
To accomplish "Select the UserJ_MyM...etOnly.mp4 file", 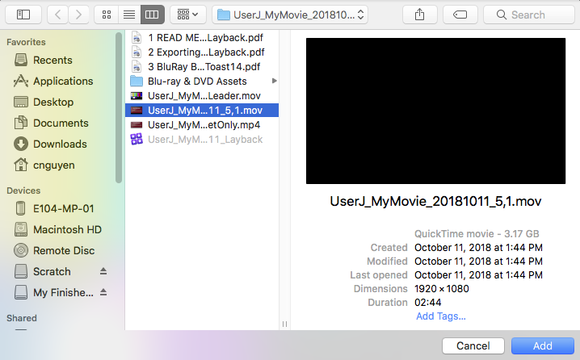I will 202,125.
